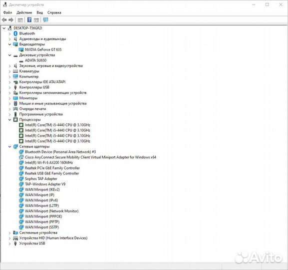This screenshot has width=288, height=270.
Task: Select WAN Miniport (IP) entry
Action: [x=39, y=195]
